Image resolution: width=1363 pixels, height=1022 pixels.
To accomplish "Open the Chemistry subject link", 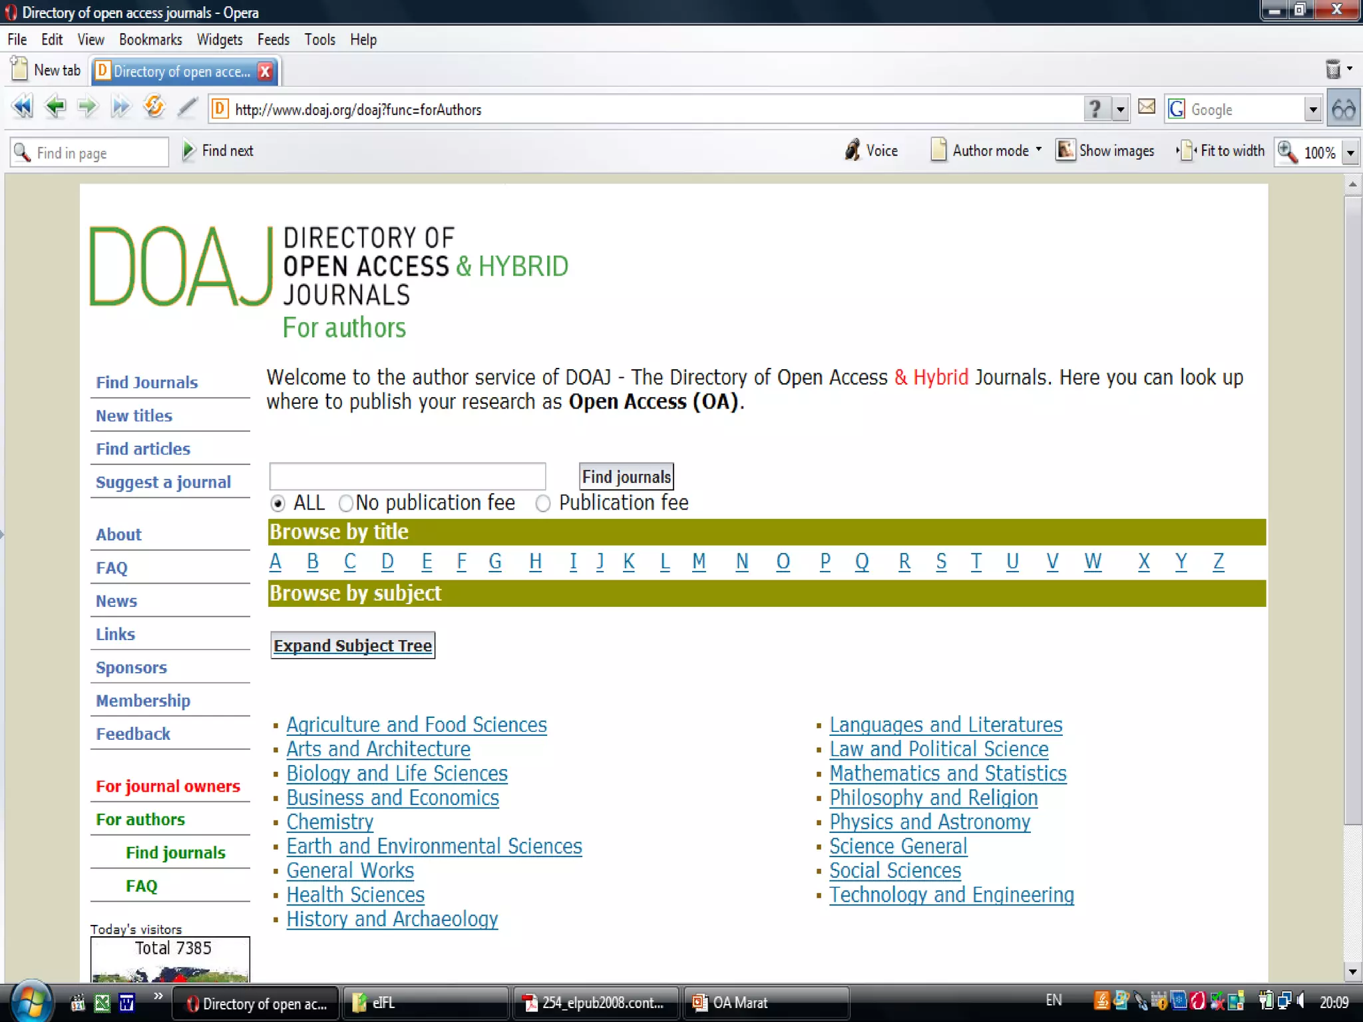I will pyautogui.click(x=329, y=822).
